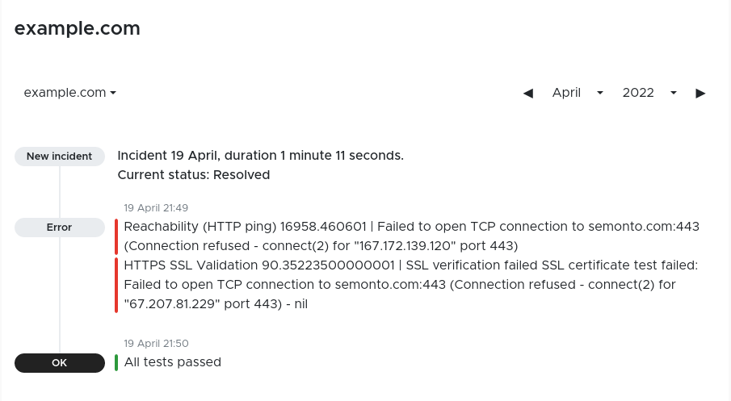Select the Reachability (HTTP ping) error message
Image resolution: width=731 pixels, height=401 pixels.
pyautogui.click(x=411, y=236)
